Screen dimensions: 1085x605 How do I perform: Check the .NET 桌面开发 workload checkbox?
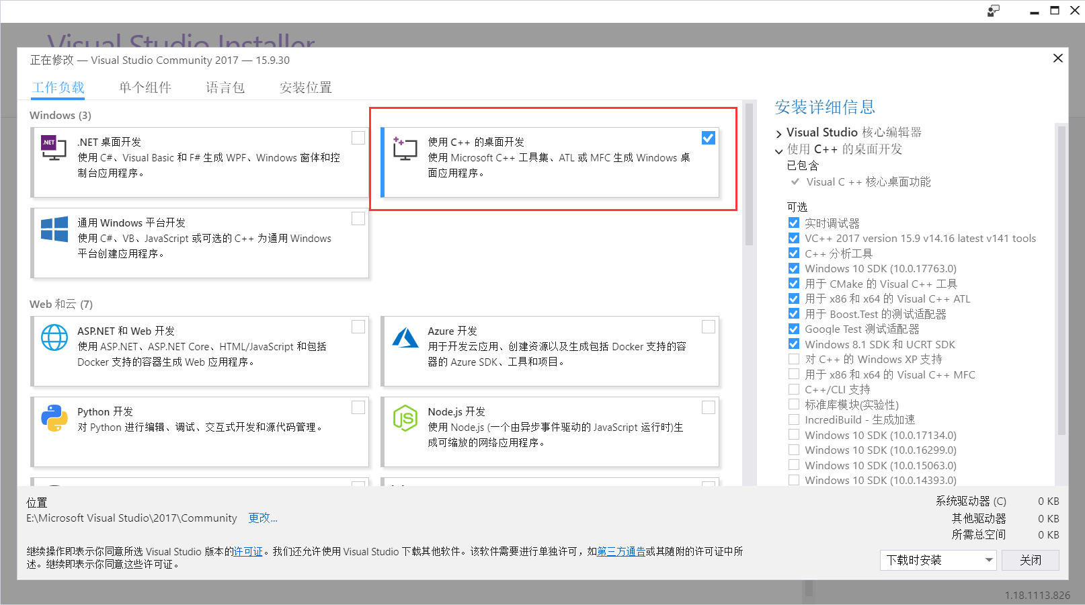tap(358, 138)
